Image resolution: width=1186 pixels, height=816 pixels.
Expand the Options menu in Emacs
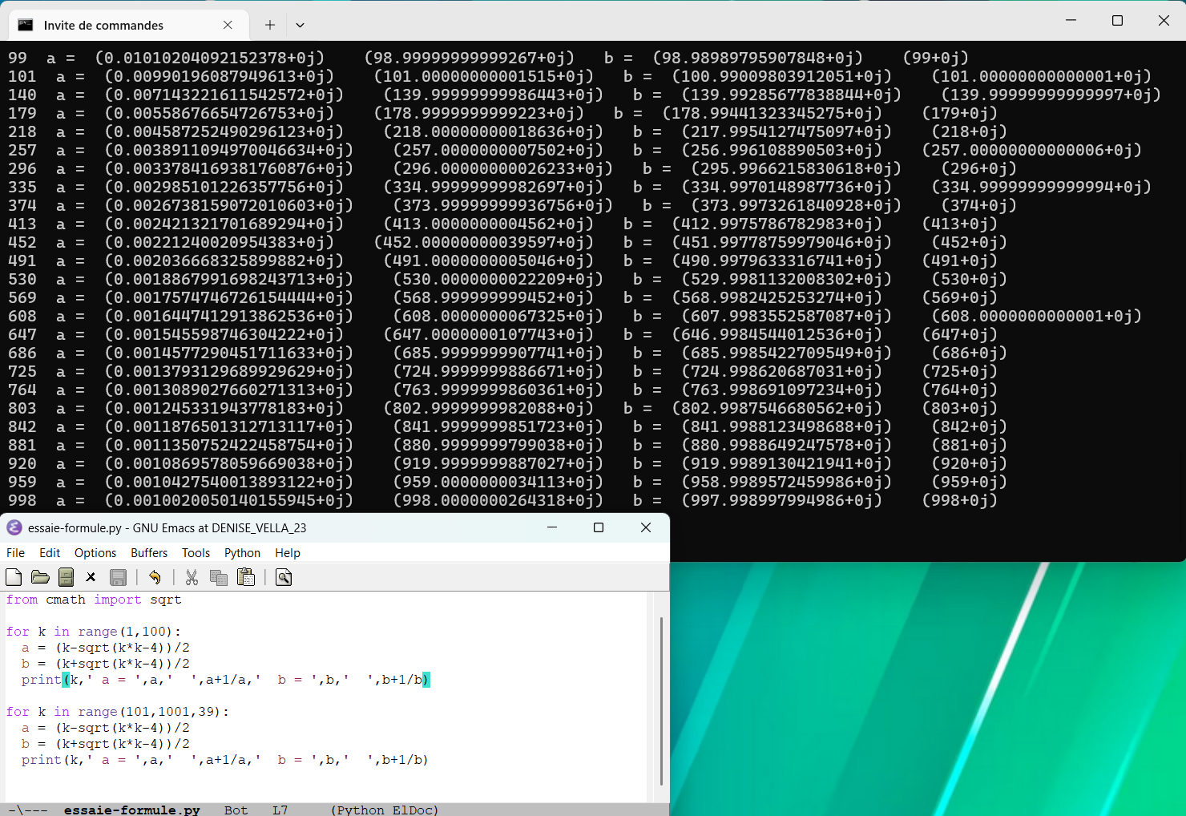coord(95,553)
